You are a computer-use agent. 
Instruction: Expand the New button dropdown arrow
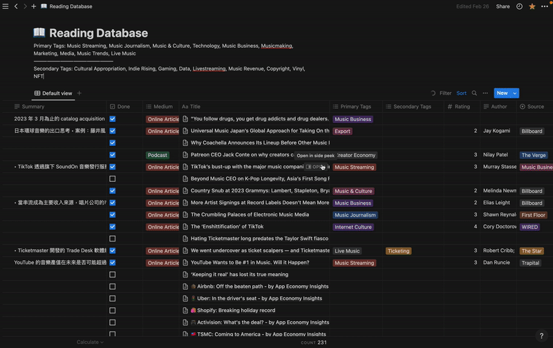coord(515,93)
